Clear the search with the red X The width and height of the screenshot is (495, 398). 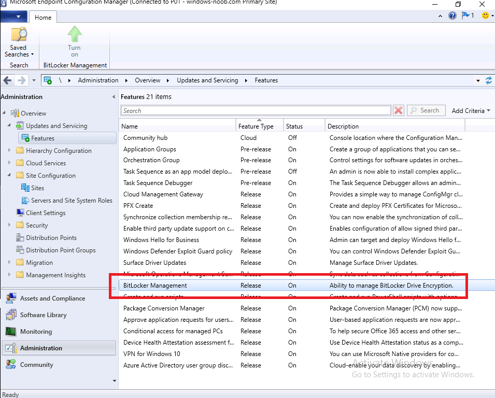[x=399, y=110]
